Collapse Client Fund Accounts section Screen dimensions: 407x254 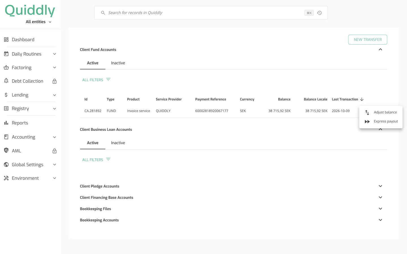click(x=380, y=49)
